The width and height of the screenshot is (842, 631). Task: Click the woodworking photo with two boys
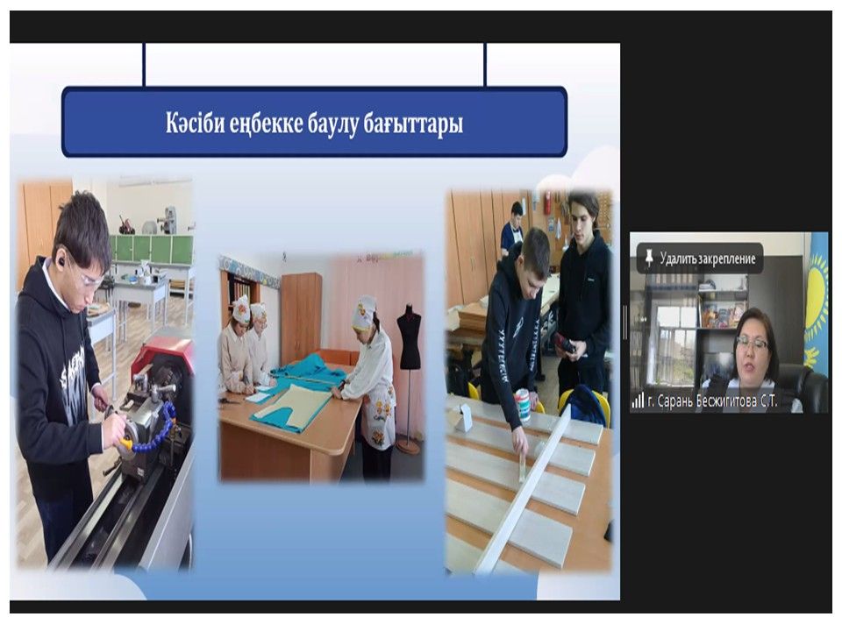click(x=528, y=381)
